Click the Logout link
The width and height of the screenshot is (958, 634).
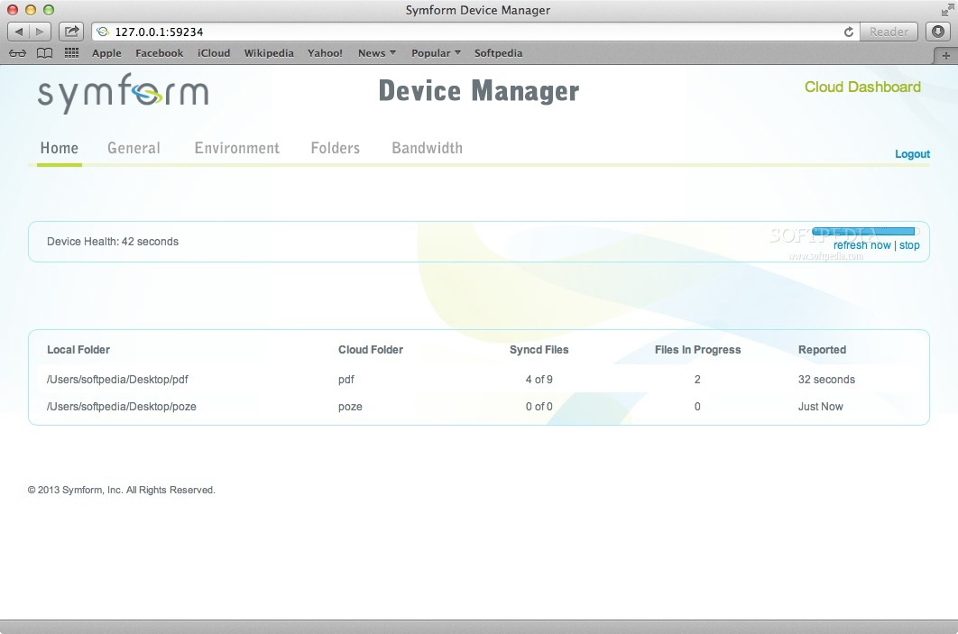[912, 154]
